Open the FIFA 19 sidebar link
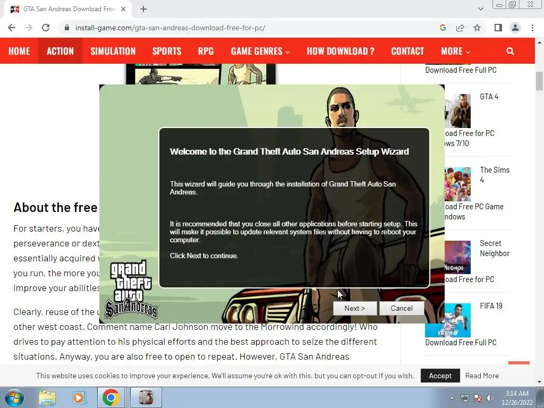This screenshot has height=408, width=544. (491, 305)
